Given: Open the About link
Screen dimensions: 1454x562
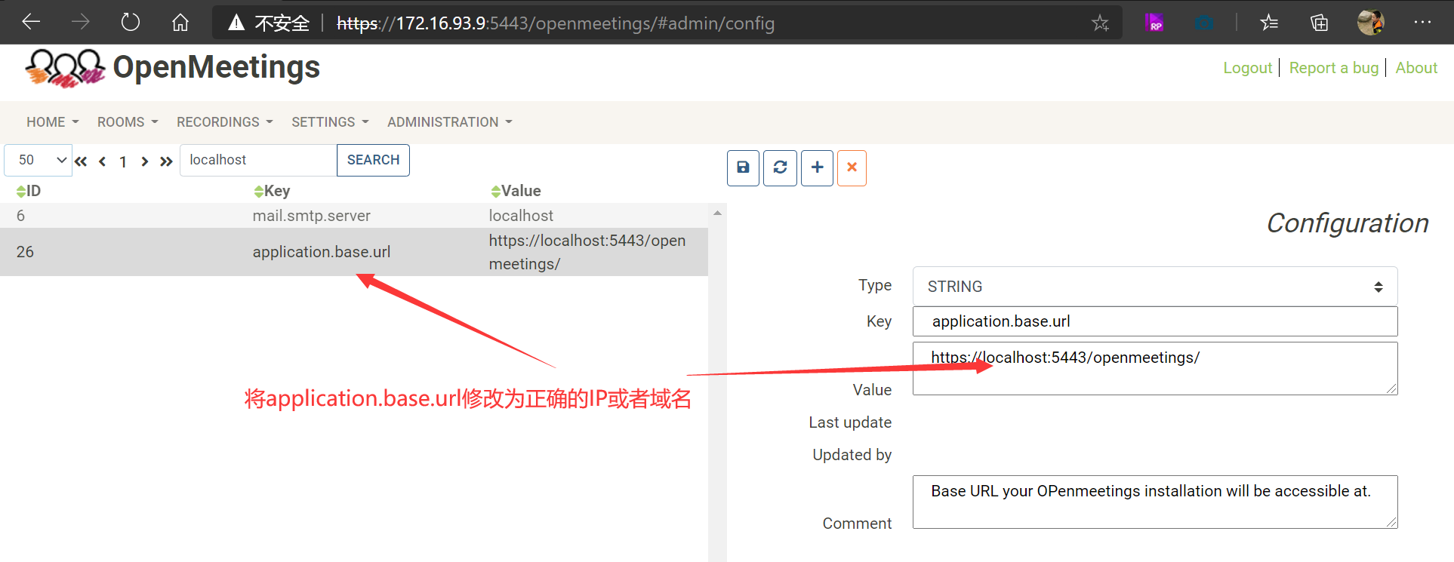Looking at the screenshot, I should 1416,68.
